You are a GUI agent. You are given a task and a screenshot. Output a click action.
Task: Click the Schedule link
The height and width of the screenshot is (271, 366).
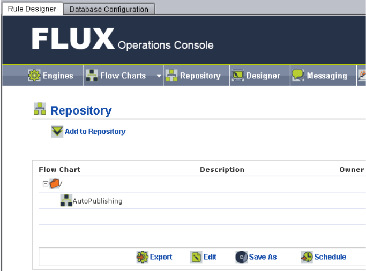330,257
